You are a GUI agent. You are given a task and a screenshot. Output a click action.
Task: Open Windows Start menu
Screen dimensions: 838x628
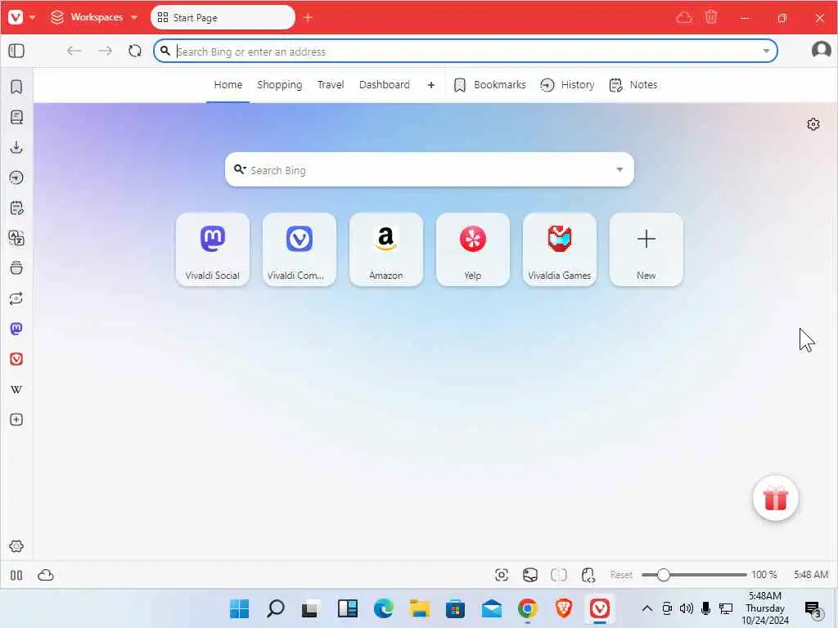pyautogui.click(x=239, y=608)
